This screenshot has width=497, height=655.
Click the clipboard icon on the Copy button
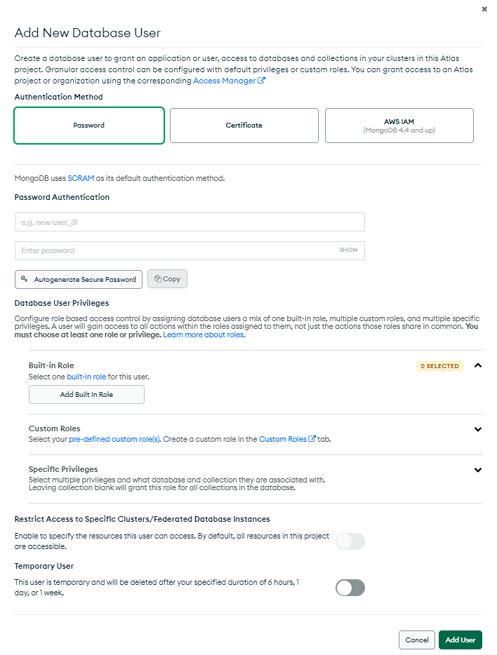pyautogui.click(x=157, y=278)
